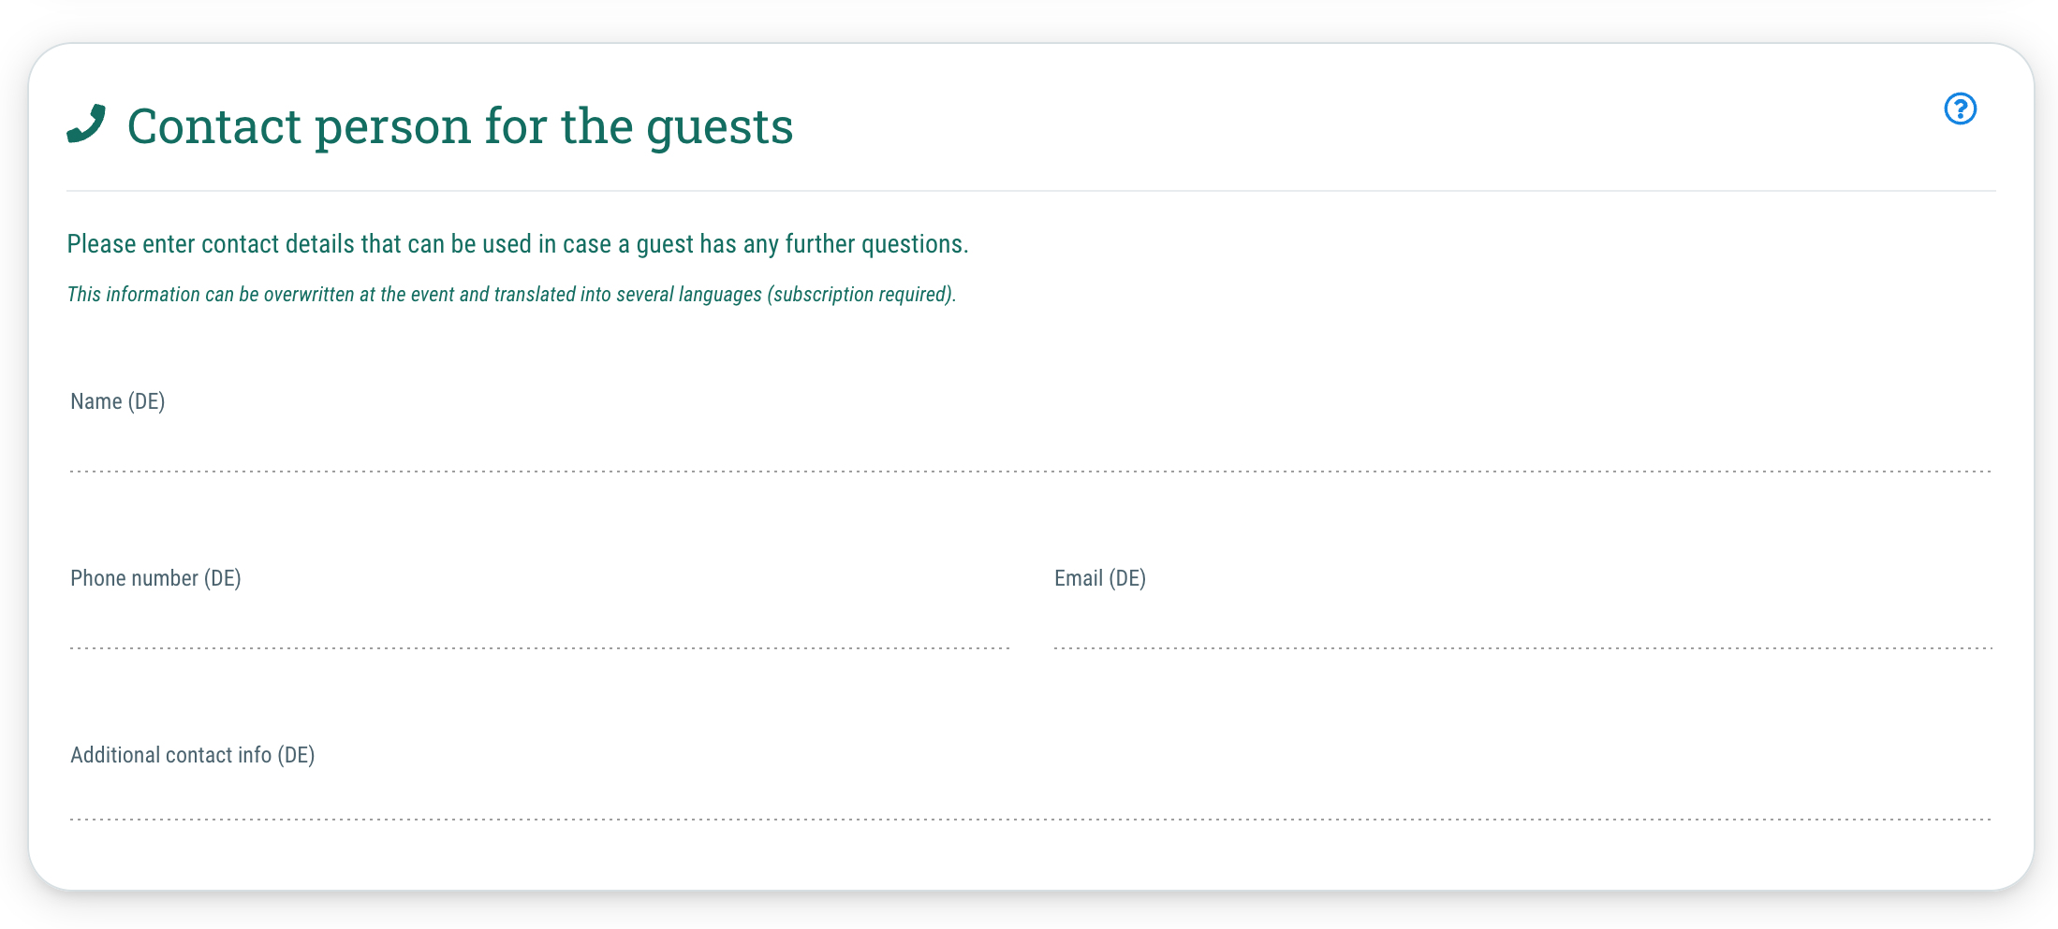Click the dotted underline of the Email field
Image resolution: width=2058 pixels, height=929 pixels.
(1523, 648)
